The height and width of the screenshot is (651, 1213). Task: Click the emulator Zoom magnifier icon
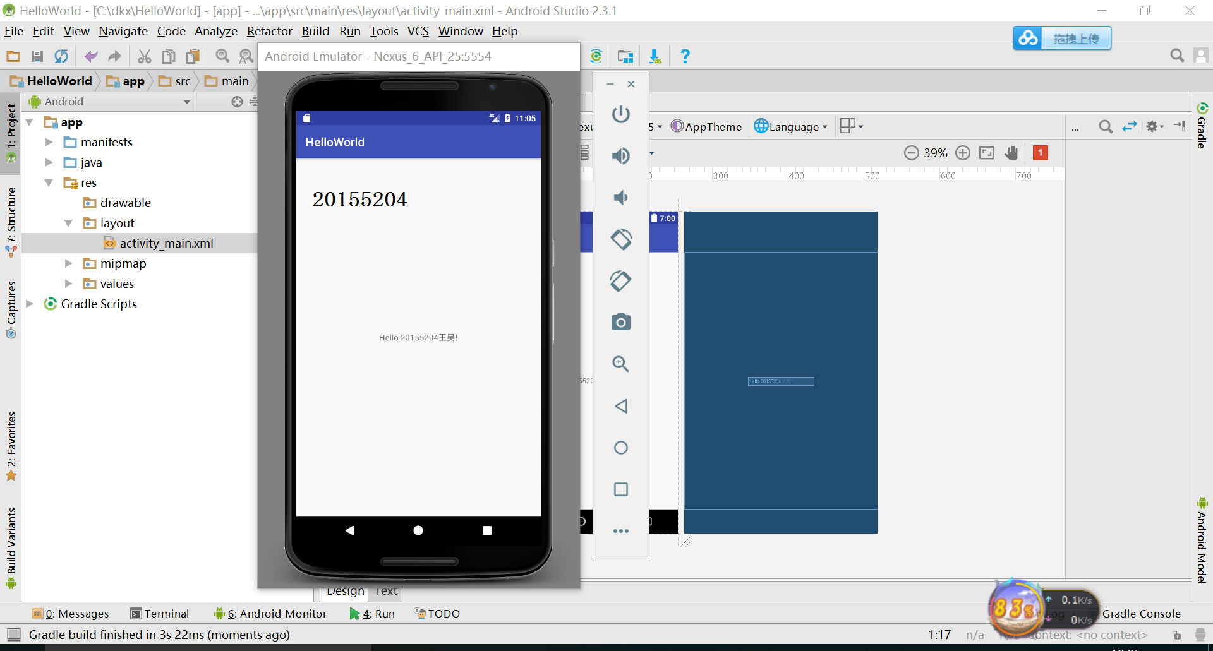point(621,364)
